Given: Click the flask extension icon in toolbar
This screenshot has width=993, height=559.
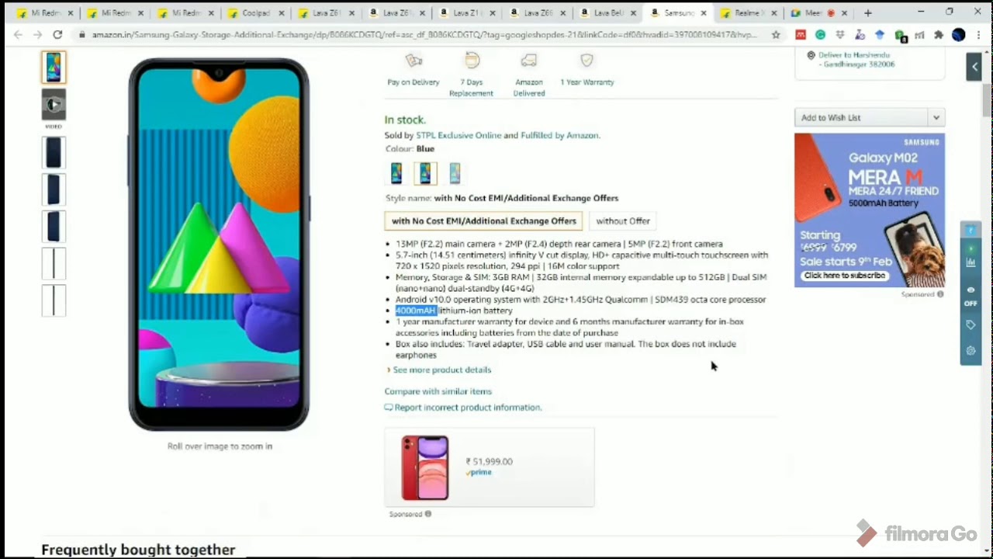Looking at the screenshot, I should click(860, 35).
